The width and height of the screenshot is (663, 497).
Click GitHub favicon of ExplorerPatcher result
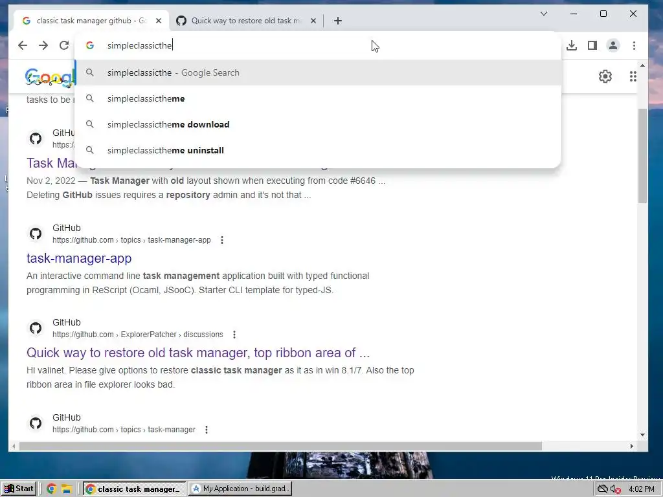click(x=36, y=328)
